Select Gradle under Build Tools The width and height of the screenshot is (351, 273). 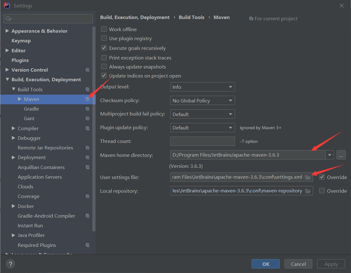(31, 109)
